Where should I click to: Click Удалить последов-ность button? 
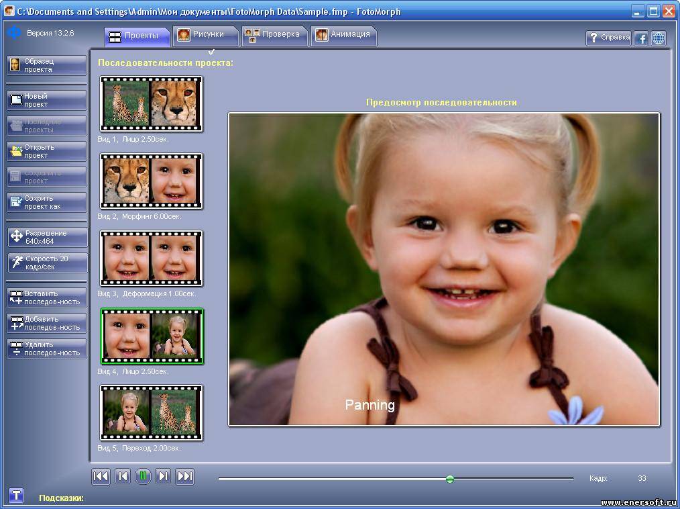(x=47, y=349)
